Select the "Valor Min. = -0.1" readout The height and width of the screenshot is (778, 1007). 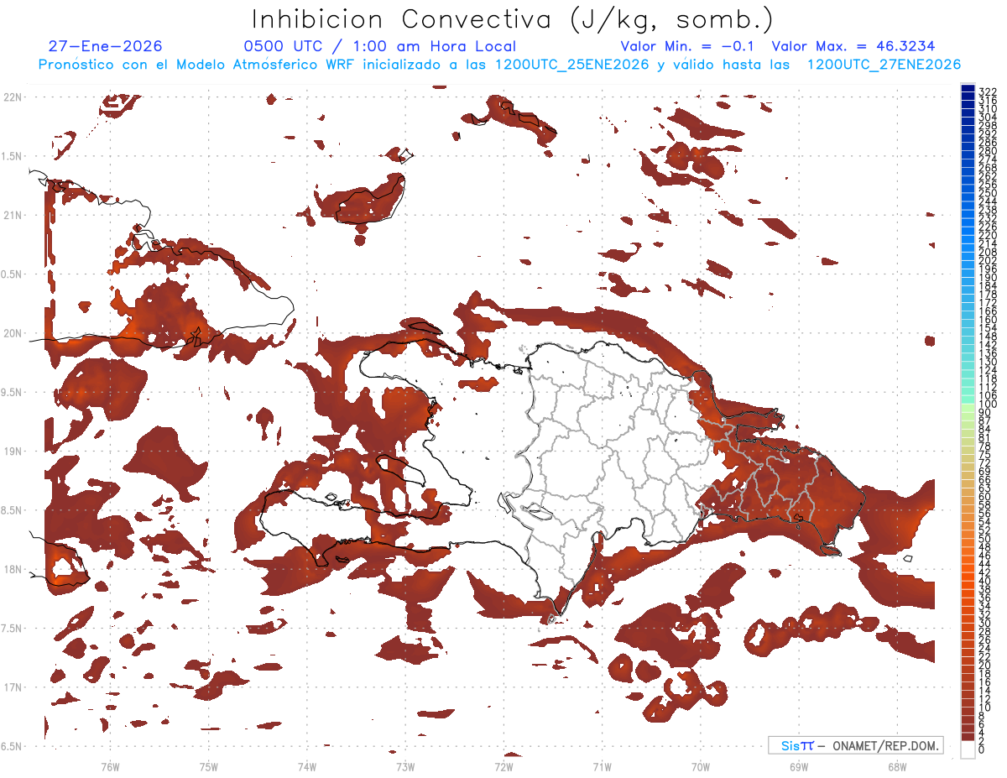click(687, 46)
